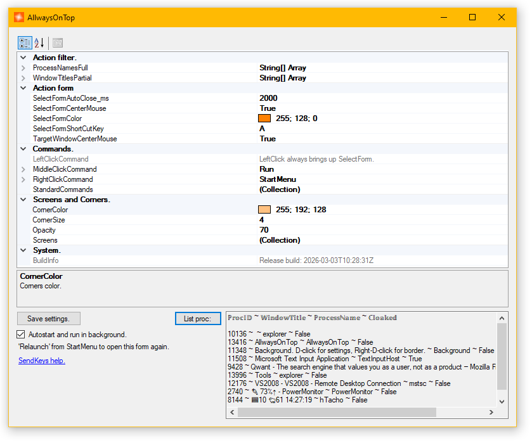Open the SendKeys help link
Viewport: 532px width, 443px height.
pyautogui.click(x=42, y=361)
